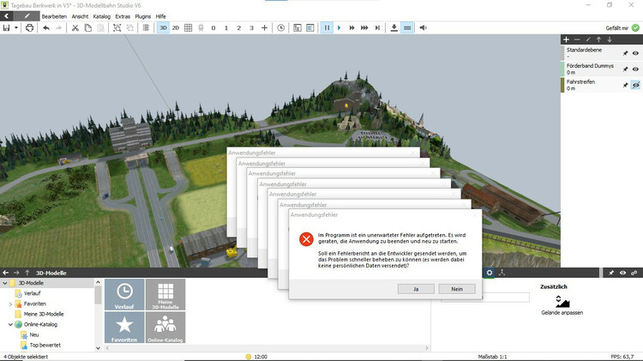This screenshot has width=643, height=361.
Task: Pause the simulation
Action: pyautogui.click(x=327, y=28)
